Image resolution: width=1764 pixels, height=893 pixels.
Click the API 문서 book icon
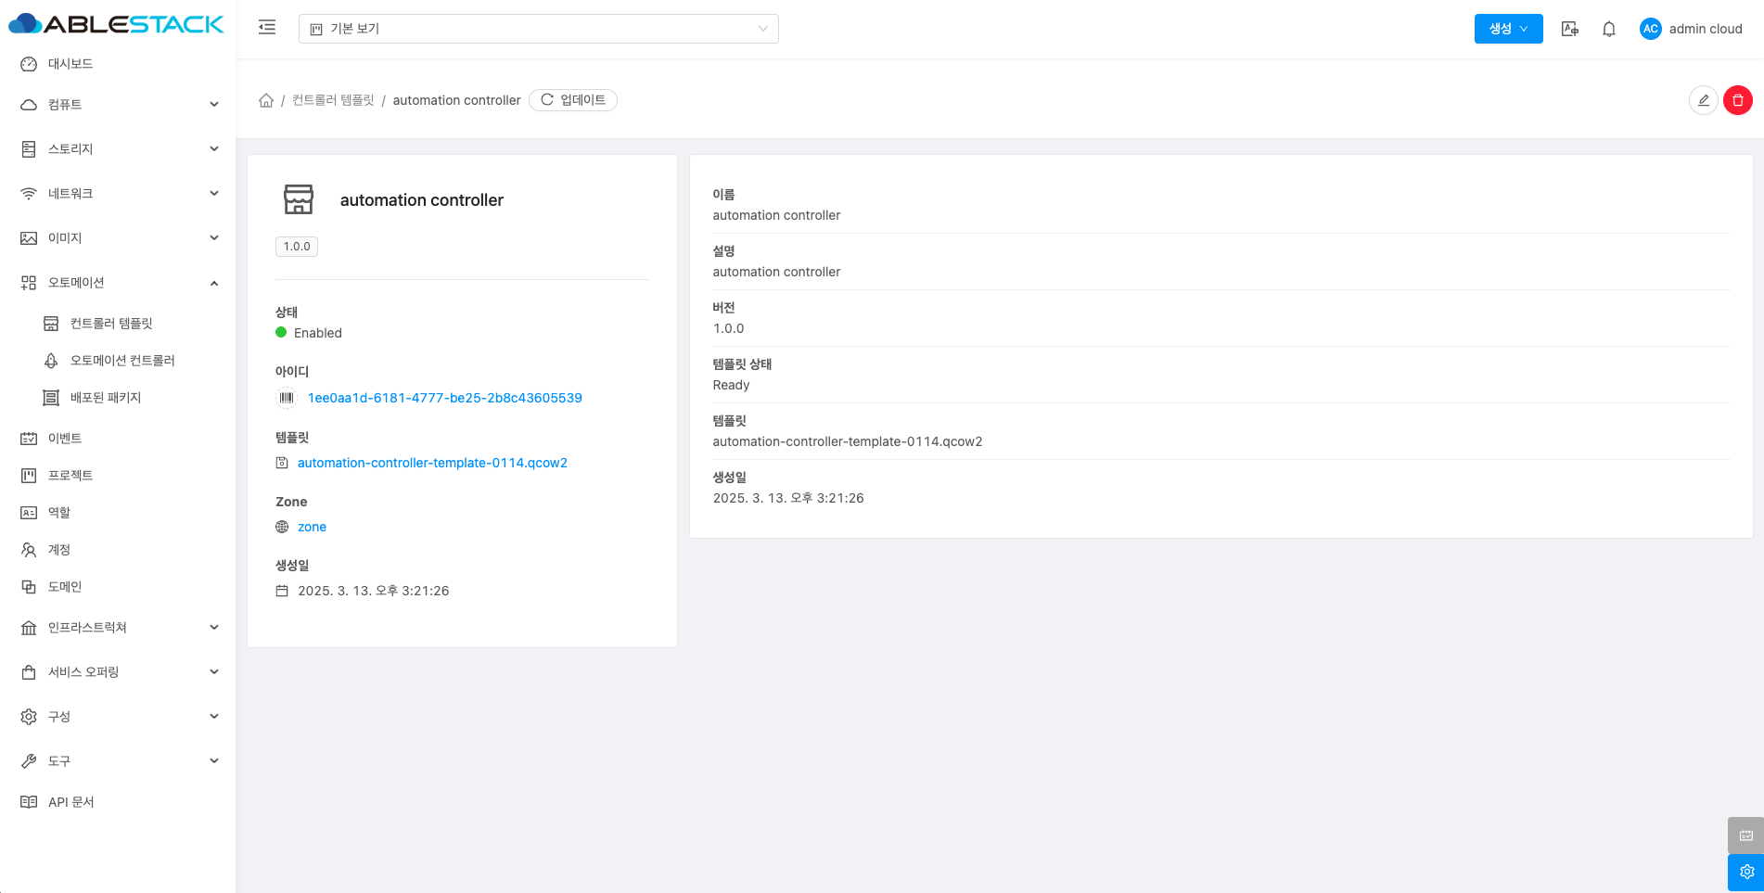click(29, 802)
